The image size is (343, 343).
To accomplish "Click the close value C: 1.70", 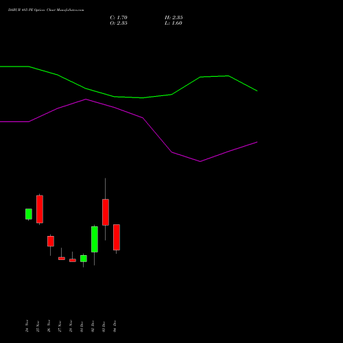I will pyautogui.click(x=119, y=18).
